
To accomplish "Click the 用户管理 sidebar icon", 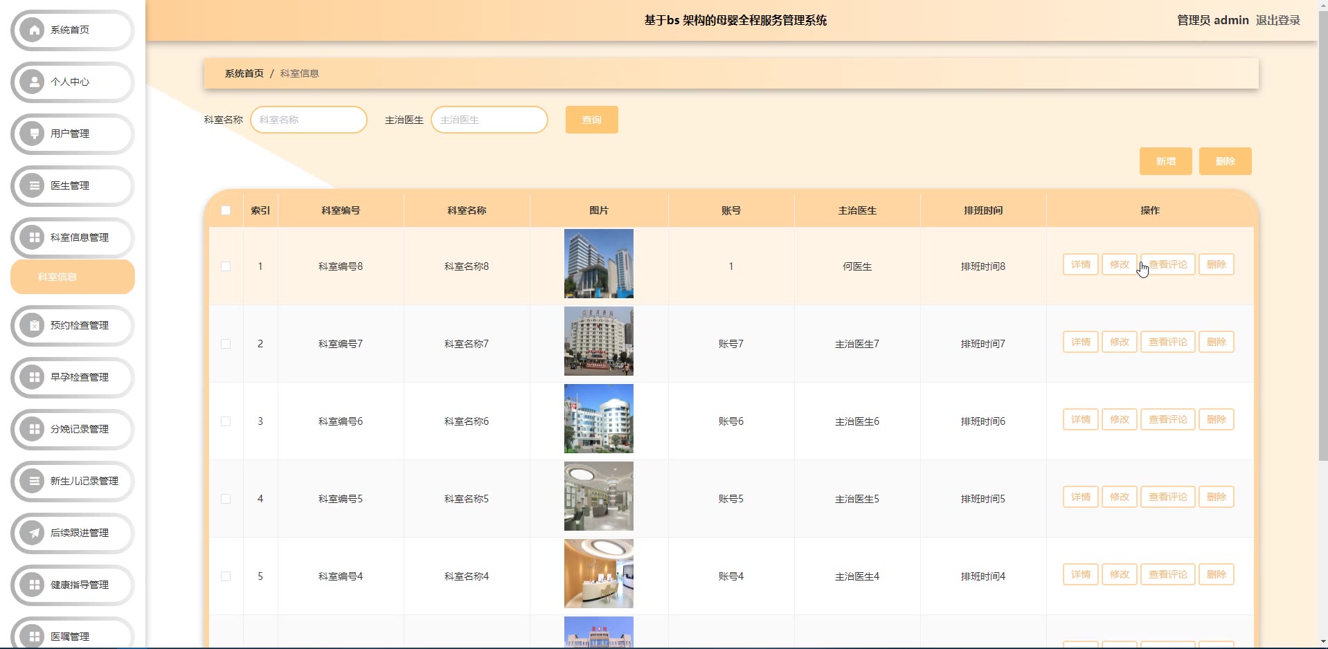I will (33, 134).
